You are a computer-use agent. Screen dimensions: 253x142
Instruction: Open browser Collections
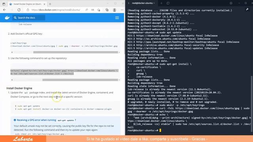coord(107,10)
